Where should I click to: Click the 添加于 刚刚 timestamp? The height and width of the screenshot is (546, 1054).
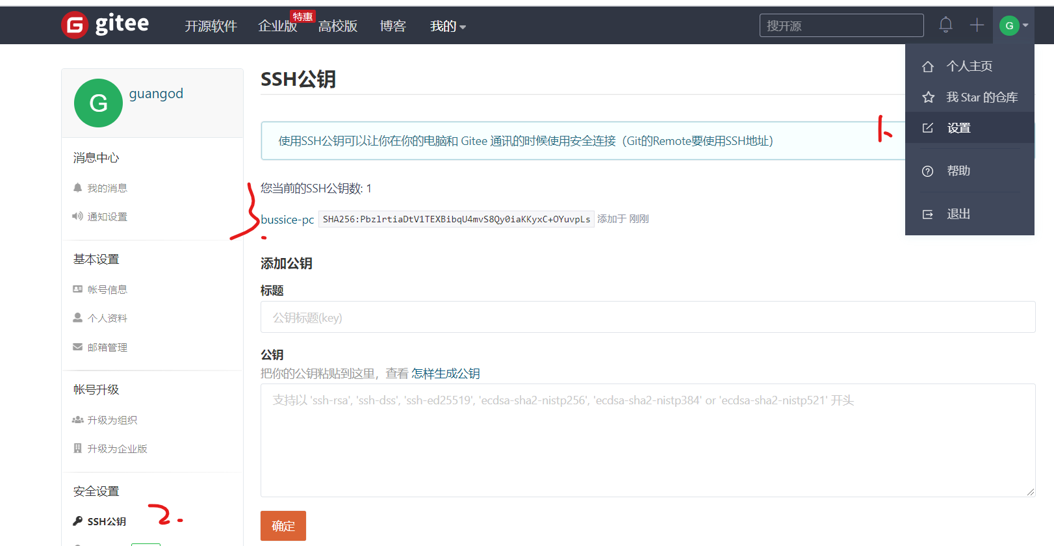[623, 219]
